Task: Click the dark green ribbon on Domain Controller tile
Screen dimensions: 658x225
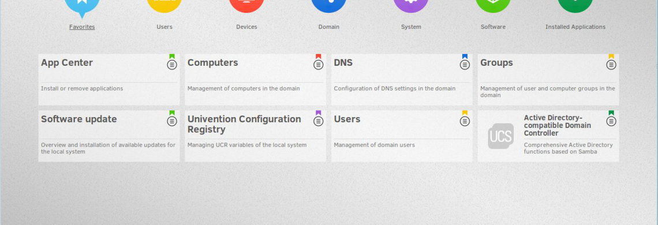Action: [x=611, y=113]
